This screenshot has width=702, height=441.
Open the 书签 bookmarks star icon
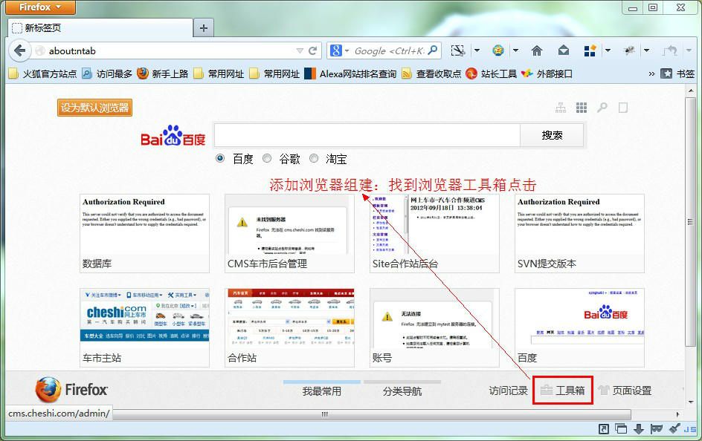[666, 73]
